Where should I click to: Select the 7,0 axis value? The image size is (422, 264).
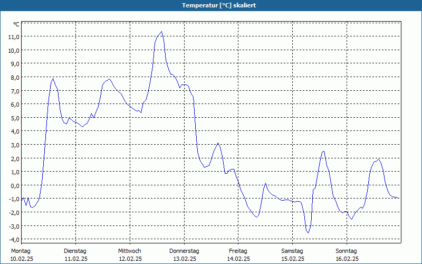15,91
